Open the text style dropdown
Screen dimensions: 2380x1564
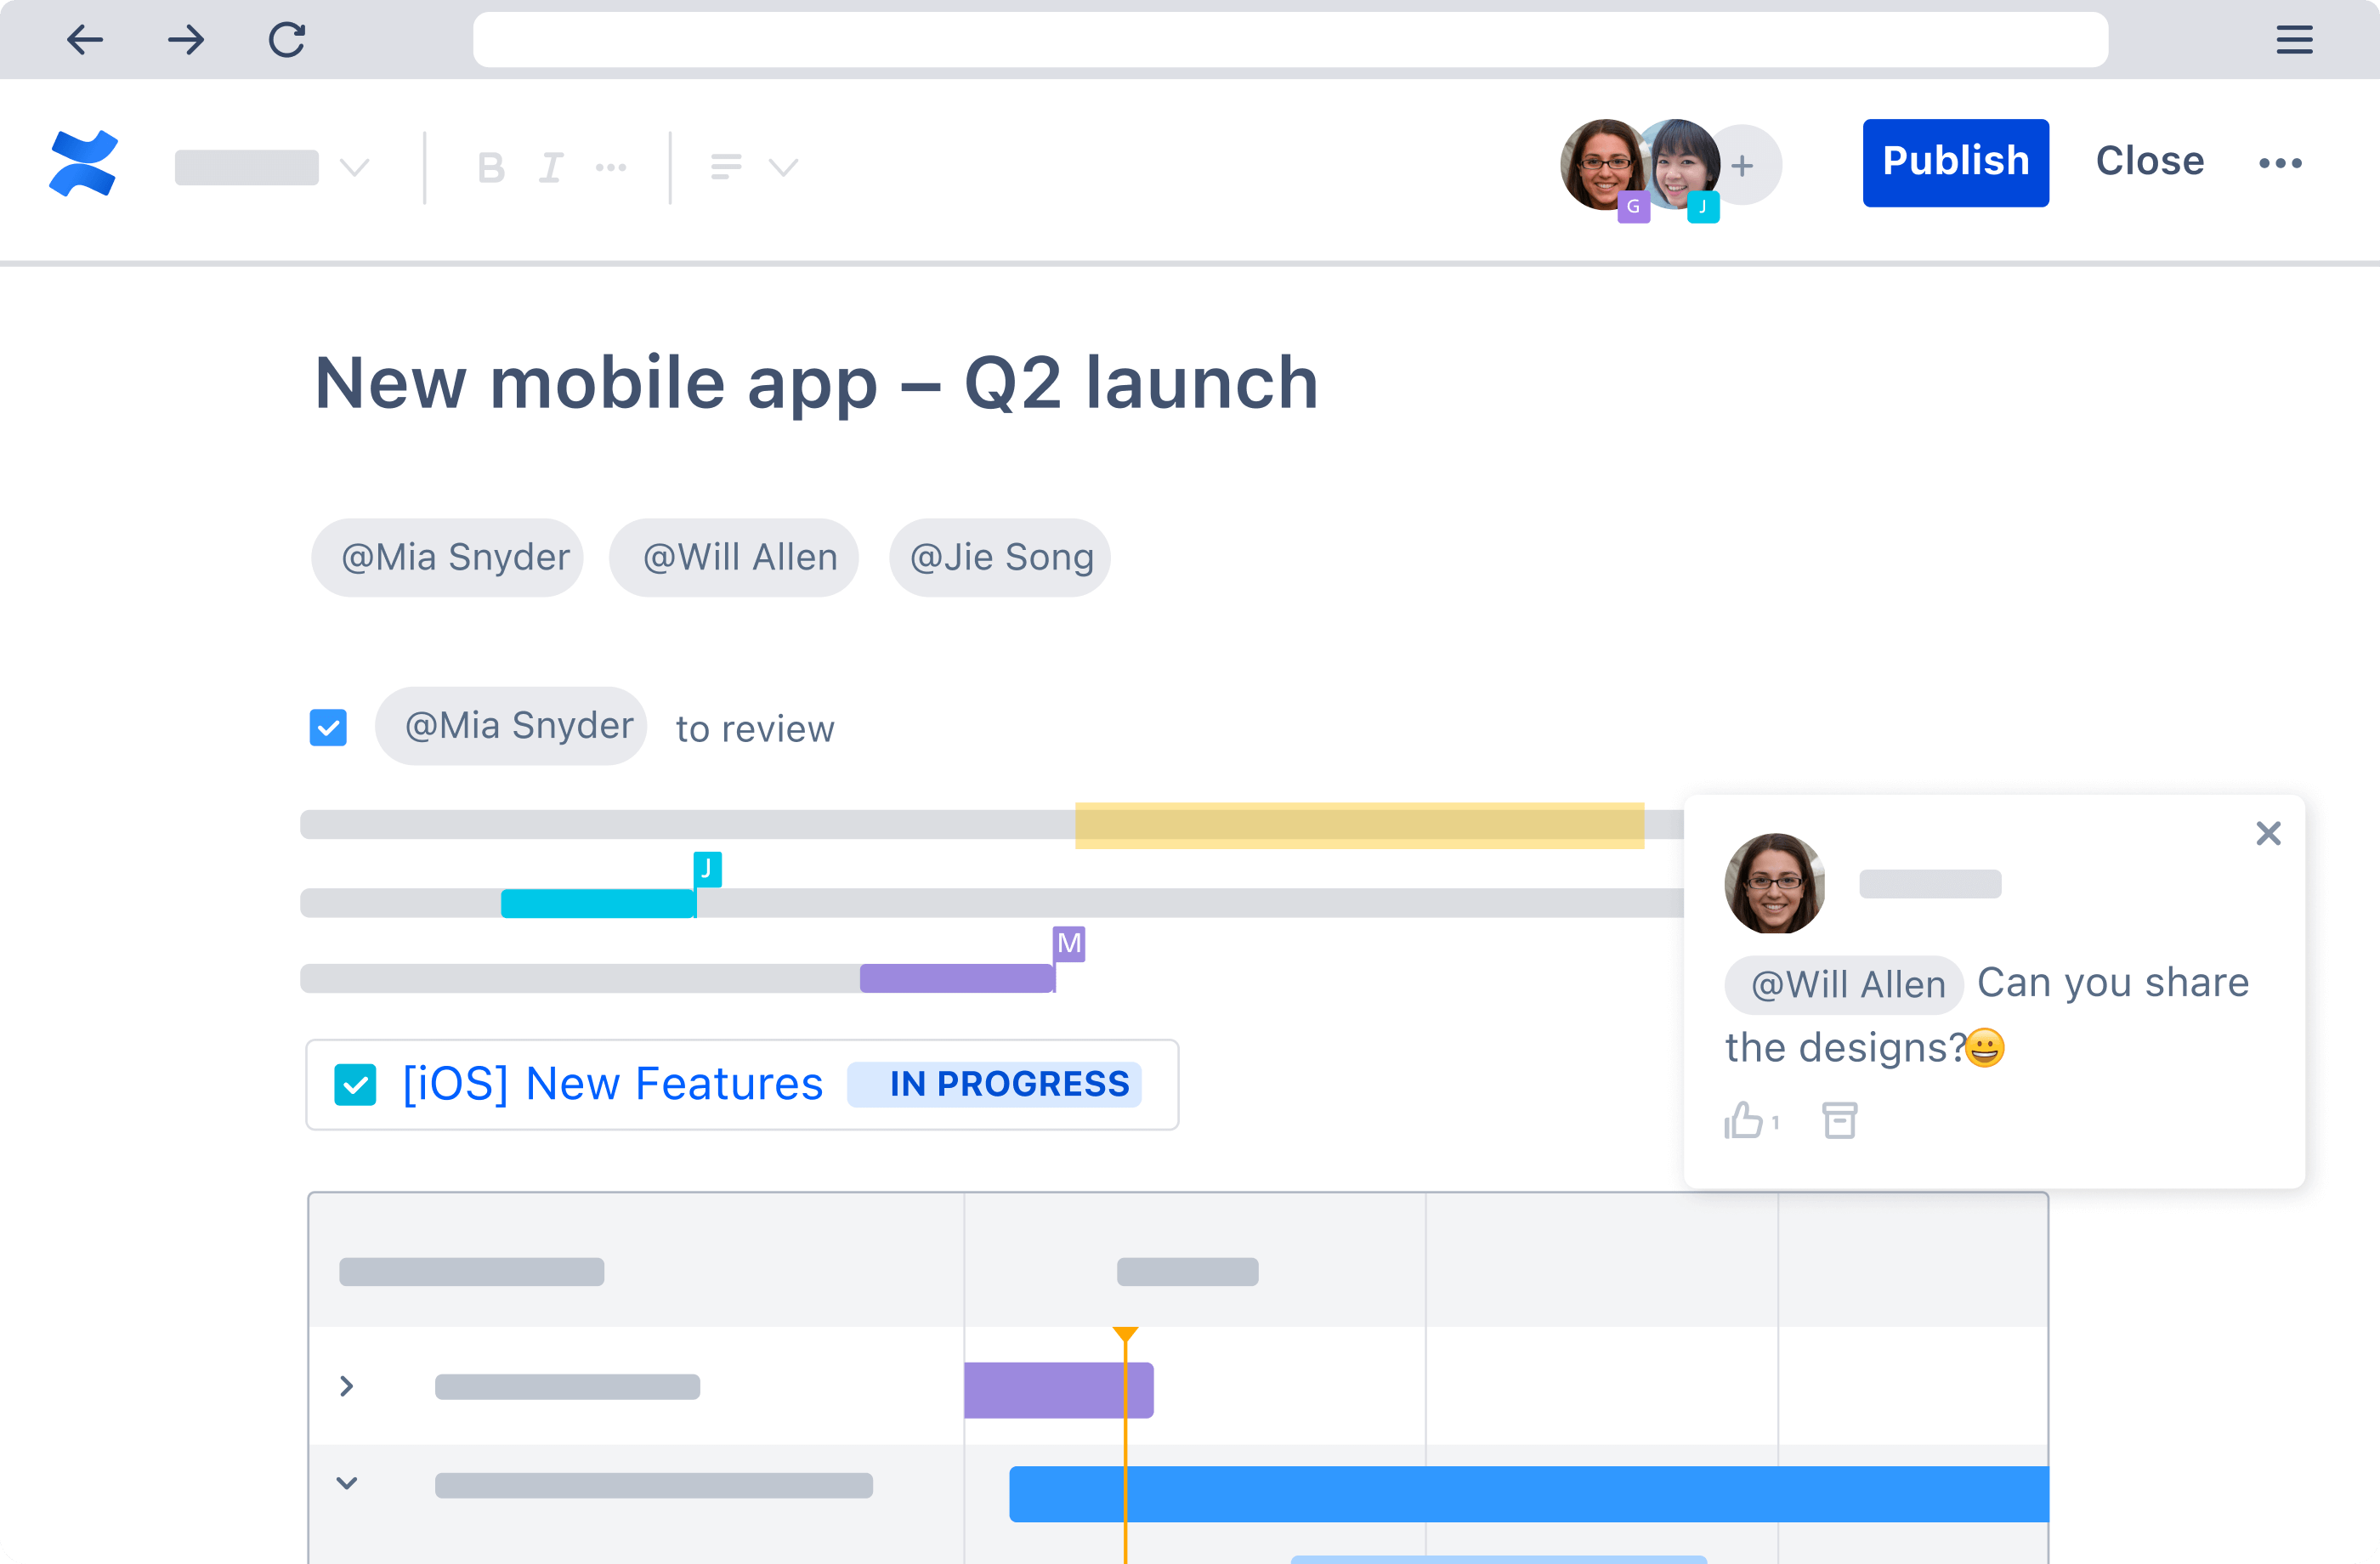[x=272, y=166]
